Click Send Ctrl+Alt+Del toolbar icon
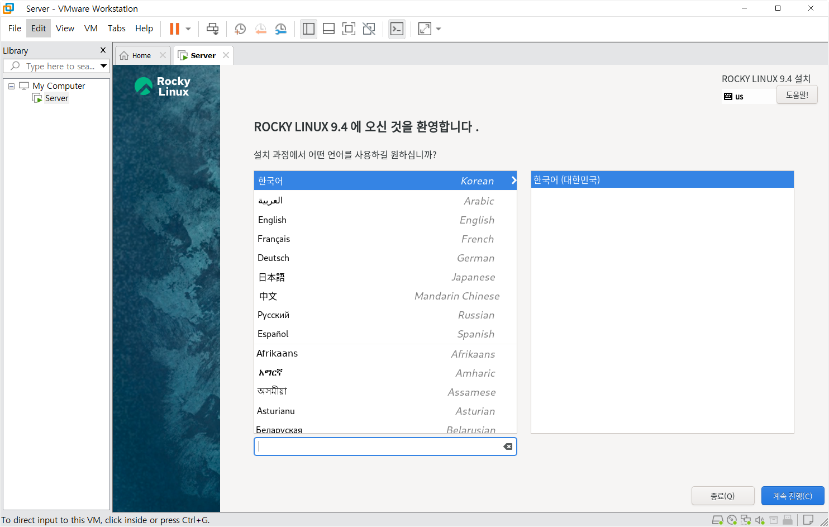 212,29
